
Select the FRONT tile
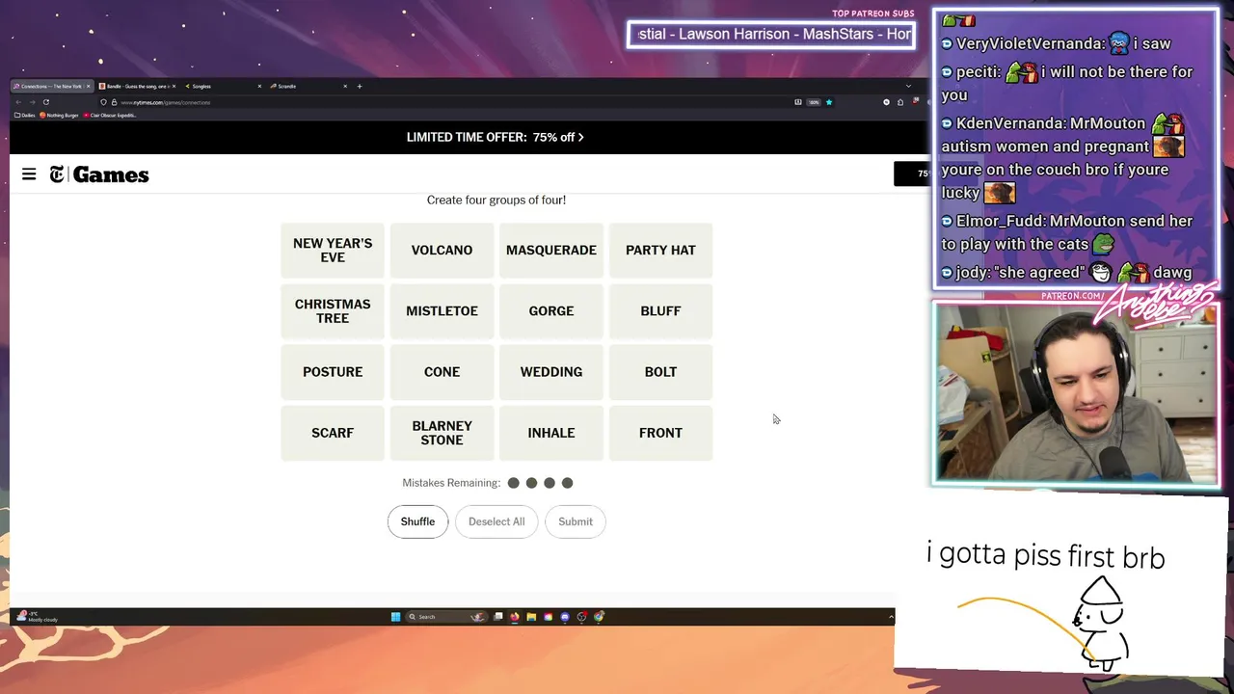660,433
